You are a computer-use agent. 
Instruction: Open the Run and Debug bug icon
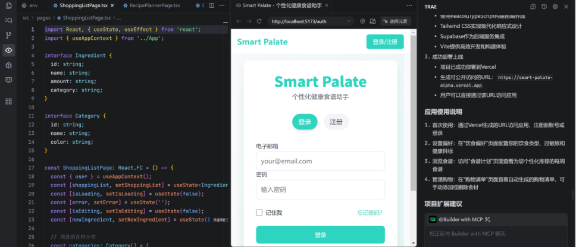click(x=8, y=65)
